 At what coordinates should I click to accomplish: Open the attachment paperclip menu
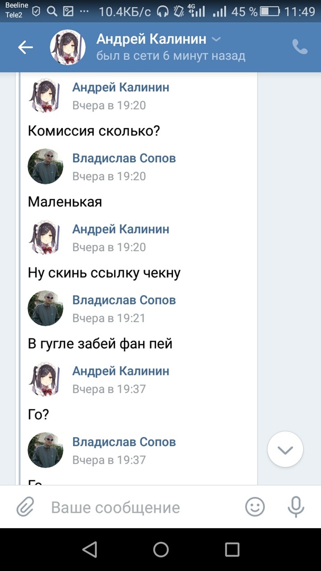(25, 508)
